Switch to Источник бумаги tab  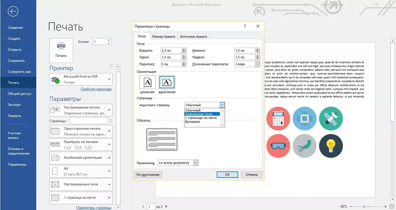click(194, 37)
